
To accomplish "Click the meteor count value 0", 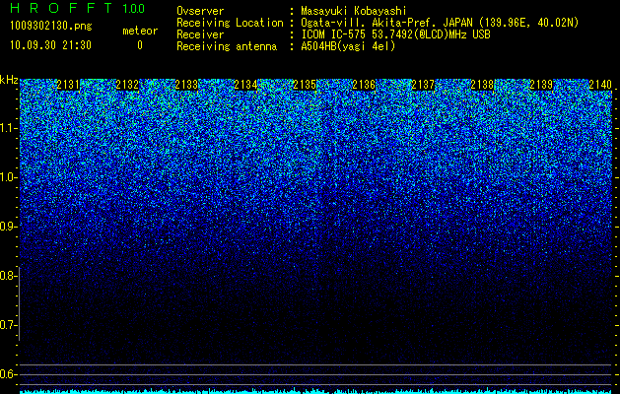I will click(140, 45).
